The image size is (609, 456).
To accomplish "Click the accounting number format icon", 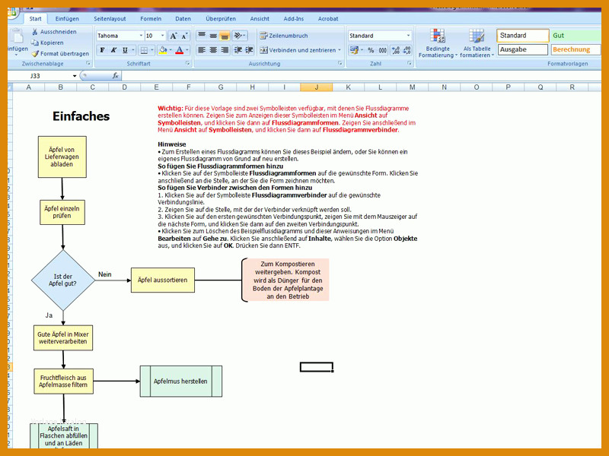I will [x=354, y=50].
